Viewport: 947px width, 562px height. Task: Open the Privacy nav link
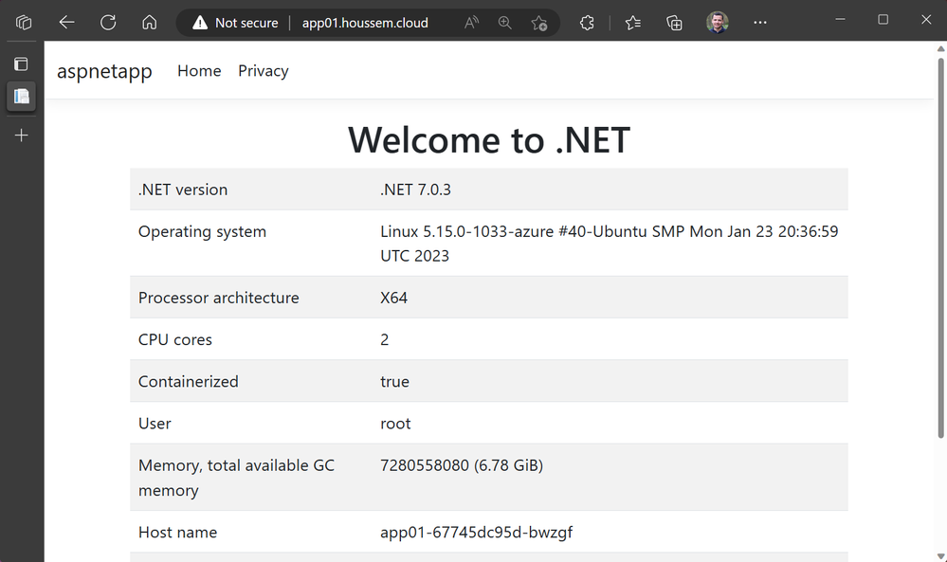tap(264, 71)
